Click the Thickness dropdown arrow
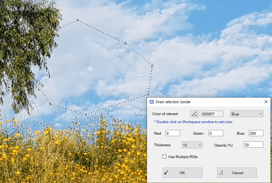The height and width of the screenshot is (183, 272). pyautogui.click(x=200, y=145)
